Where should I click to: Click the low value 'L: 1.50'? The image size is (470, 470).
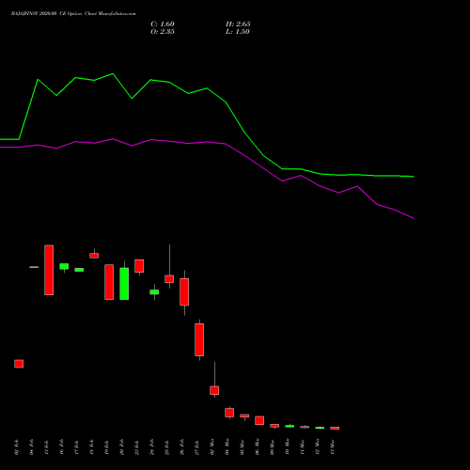tap(238, 31)
